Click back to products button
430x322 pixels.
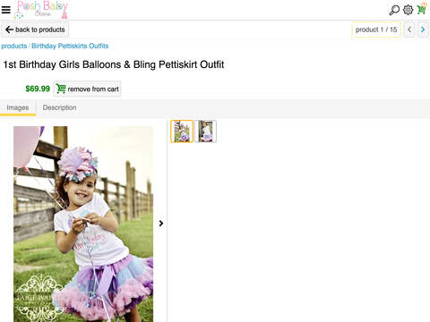pyautogui.click(x=35, y=30)
